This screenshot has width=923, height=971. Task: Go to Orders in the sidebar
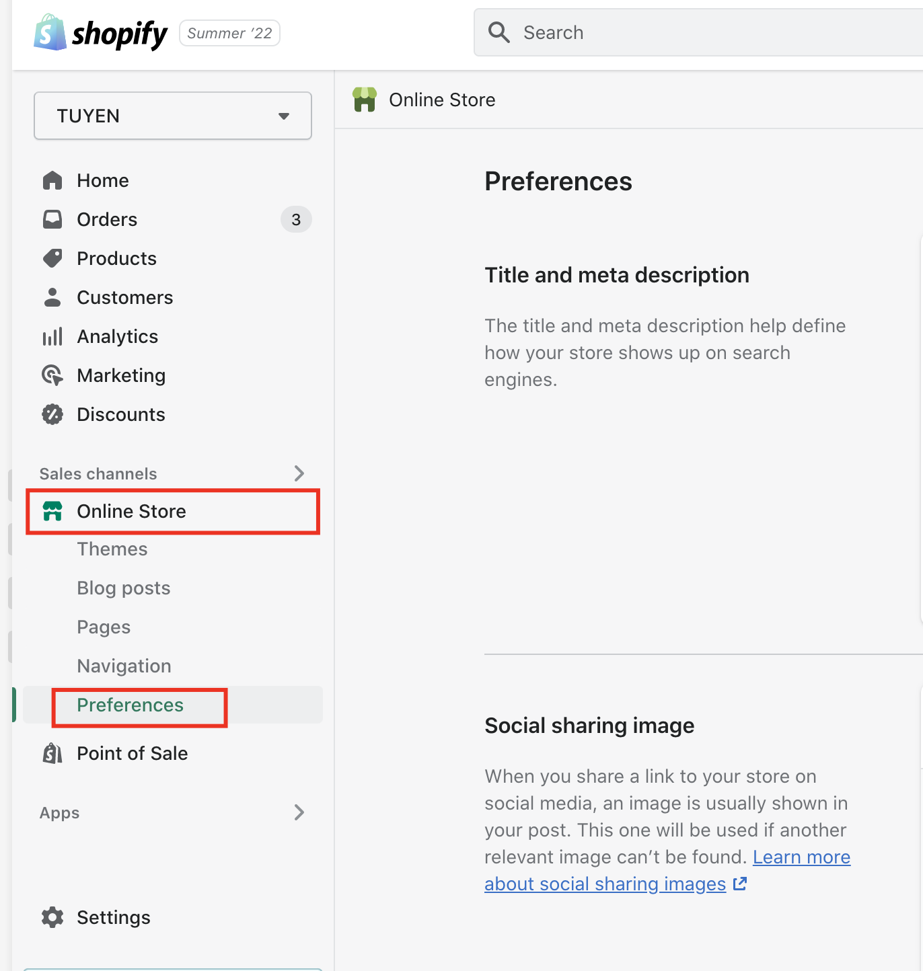click(107, 219)
